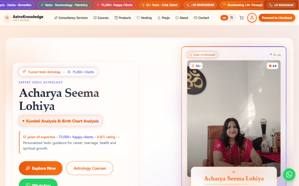299x186 pixels.
Task: Click Acharya Seema Lohiya name on card caption
Action: (x=234, y=179)
